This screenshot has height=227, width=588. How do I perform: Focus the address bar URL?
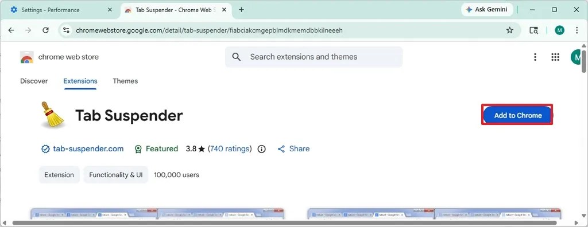coord(209,30)
